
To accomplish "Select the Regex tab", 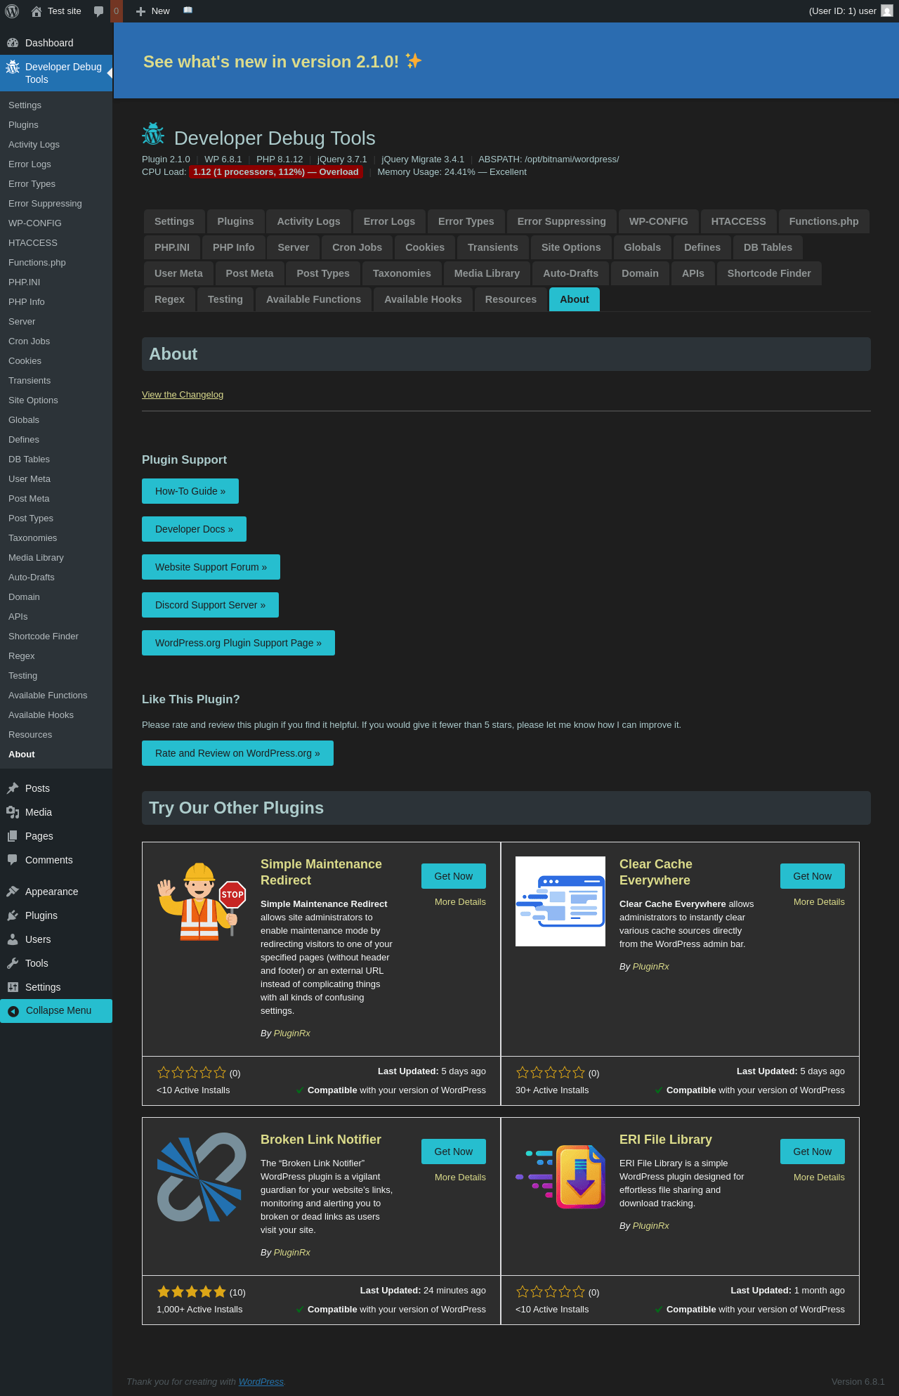I will pos(169,299).
